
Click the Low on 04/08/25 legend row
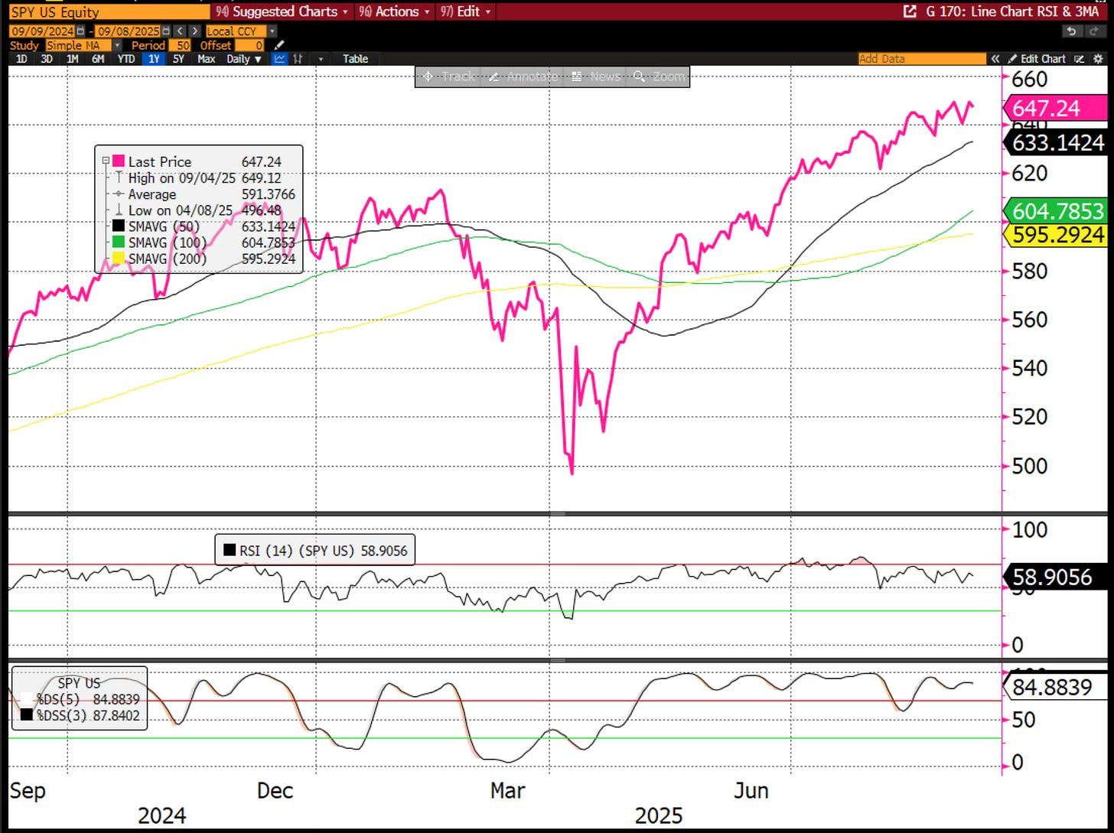(198, 210)
